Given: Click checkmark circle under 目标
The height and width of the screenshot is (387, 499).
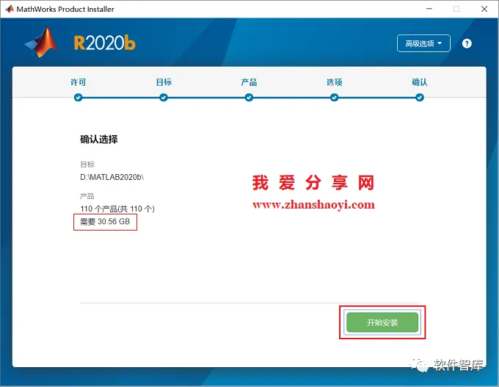Looking at the screenshot, I should coord(164,98).
